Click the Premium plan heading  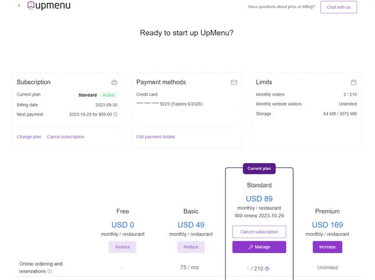tap(327, 211)
